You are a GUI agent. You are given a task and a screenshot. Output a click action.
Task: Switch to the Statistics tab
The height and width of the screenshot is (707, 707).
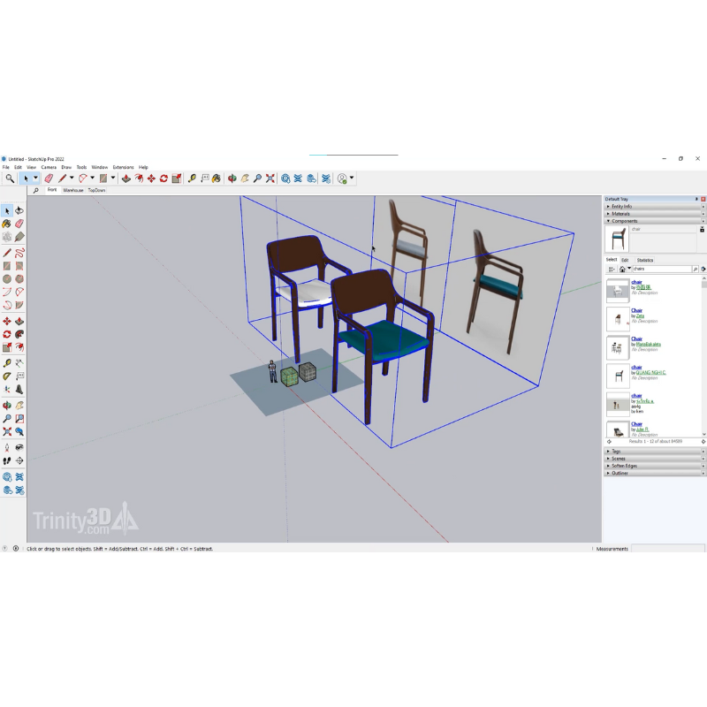pyautogui.click(x=645, y=260)
